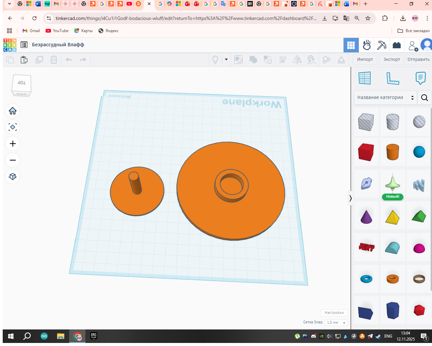The height and width of the screenshot is (346, 432).
Task: Open File Explorer in the taskbar
Action: [x=60, y=336]
